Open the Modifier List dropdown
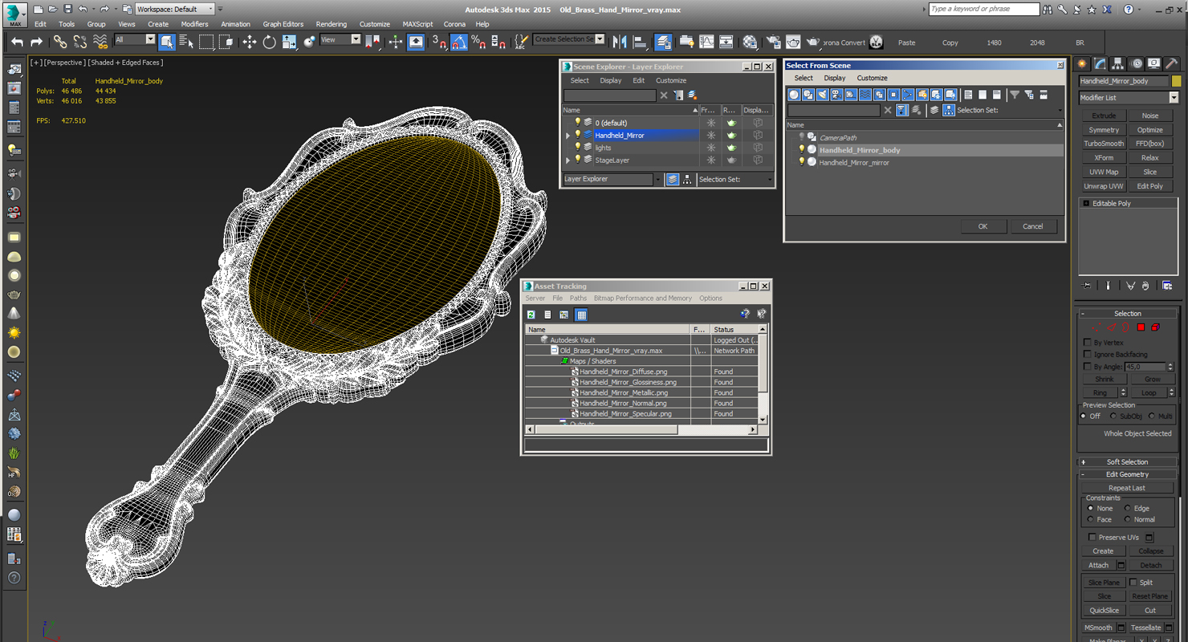Viewport: 1188px width, 642px height. 1128,97
